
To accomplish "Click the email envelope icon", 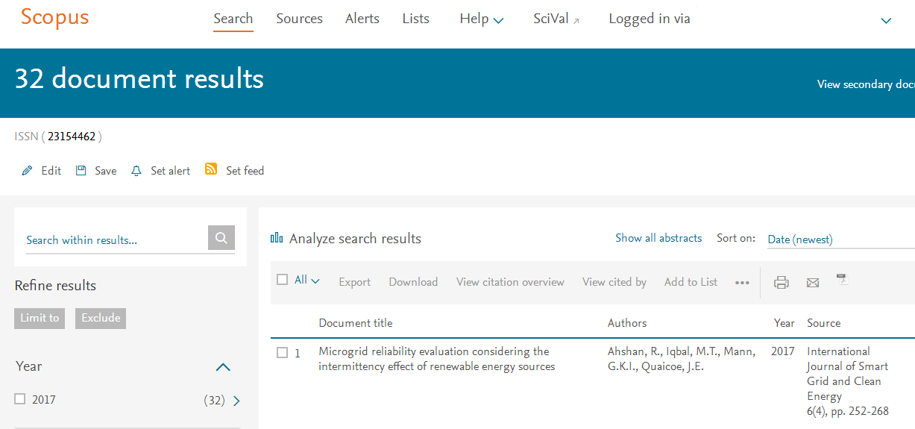I will pyautogui.click(x=813, y=282).
